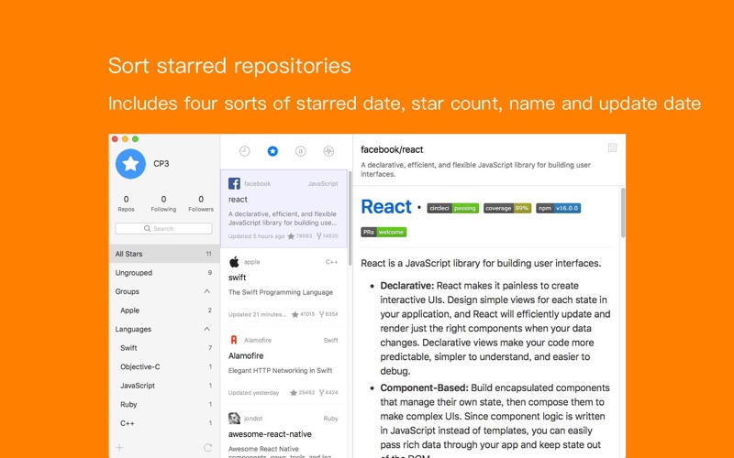Filter by Ruby language
This screenshot has width=734, height=458.
tap(164, 404)
